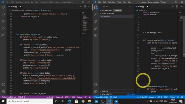Open overflow menu in right menu bar
This screenshot has width=185, height=104.
[x=134, y=2]
